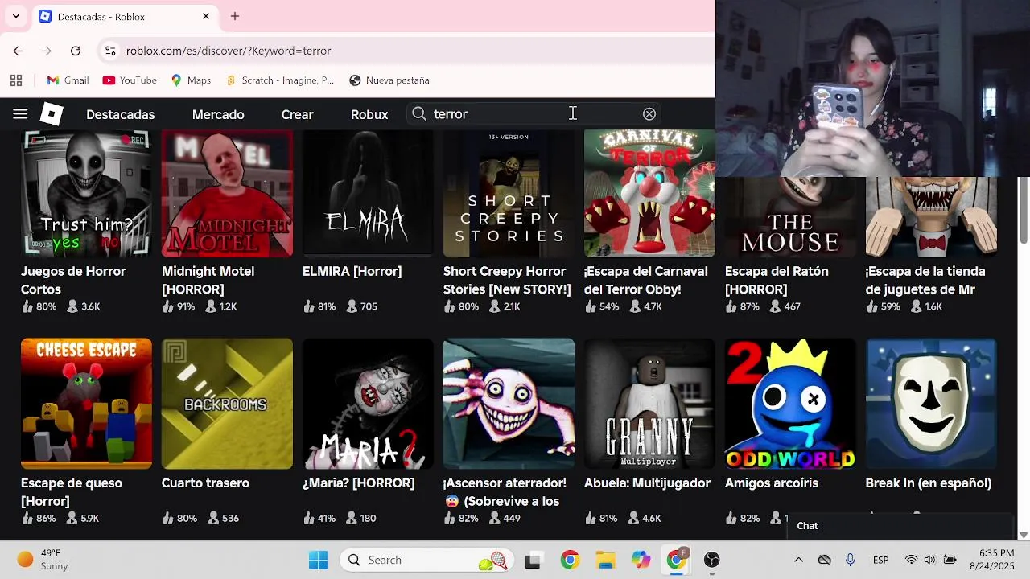Open the Chat panel

(899, 526)
